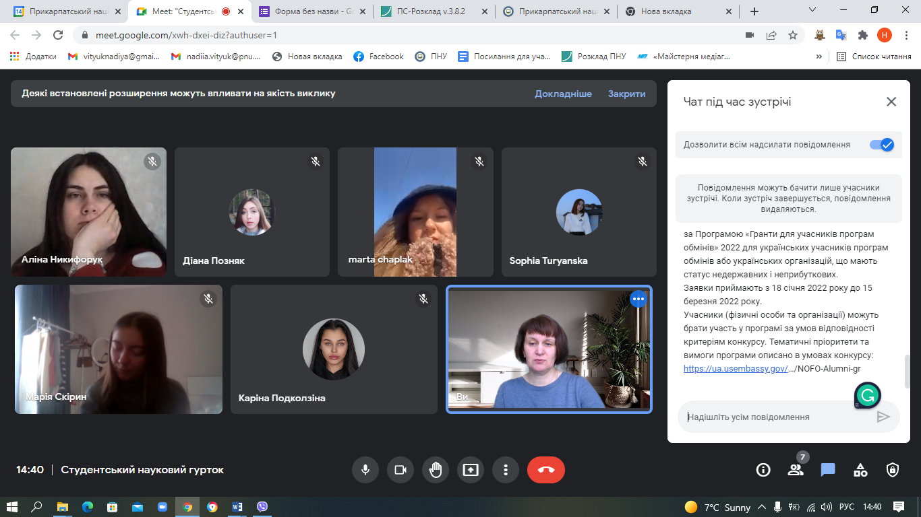
Task: Raise hand in the meeting
Action: (436, 470)
